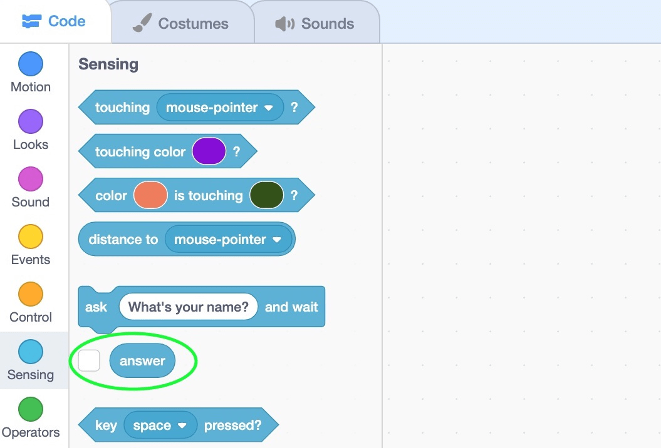Click the checkbox beside the answer block
The width and height of the screenshot is (661, 448).
88,360
